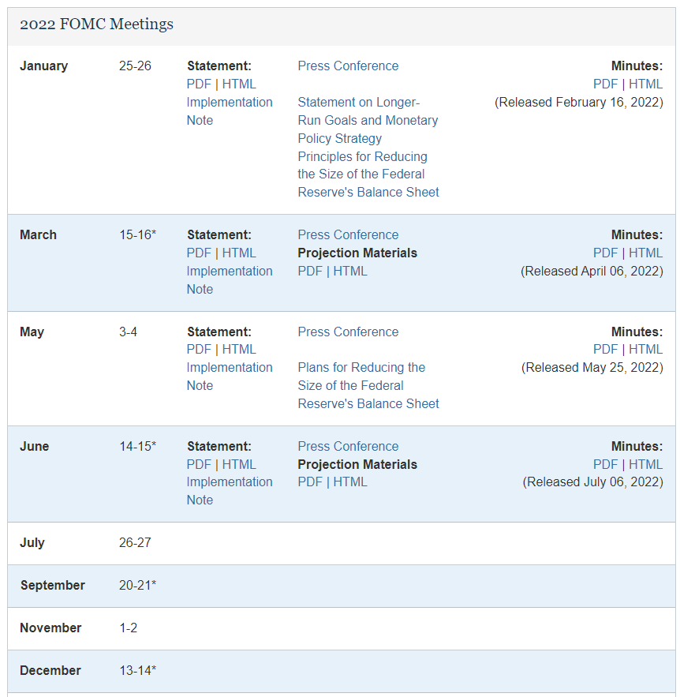Open June minutes HTML link
The width and height of the screenshot is (680, 697).
coord(645,464)
